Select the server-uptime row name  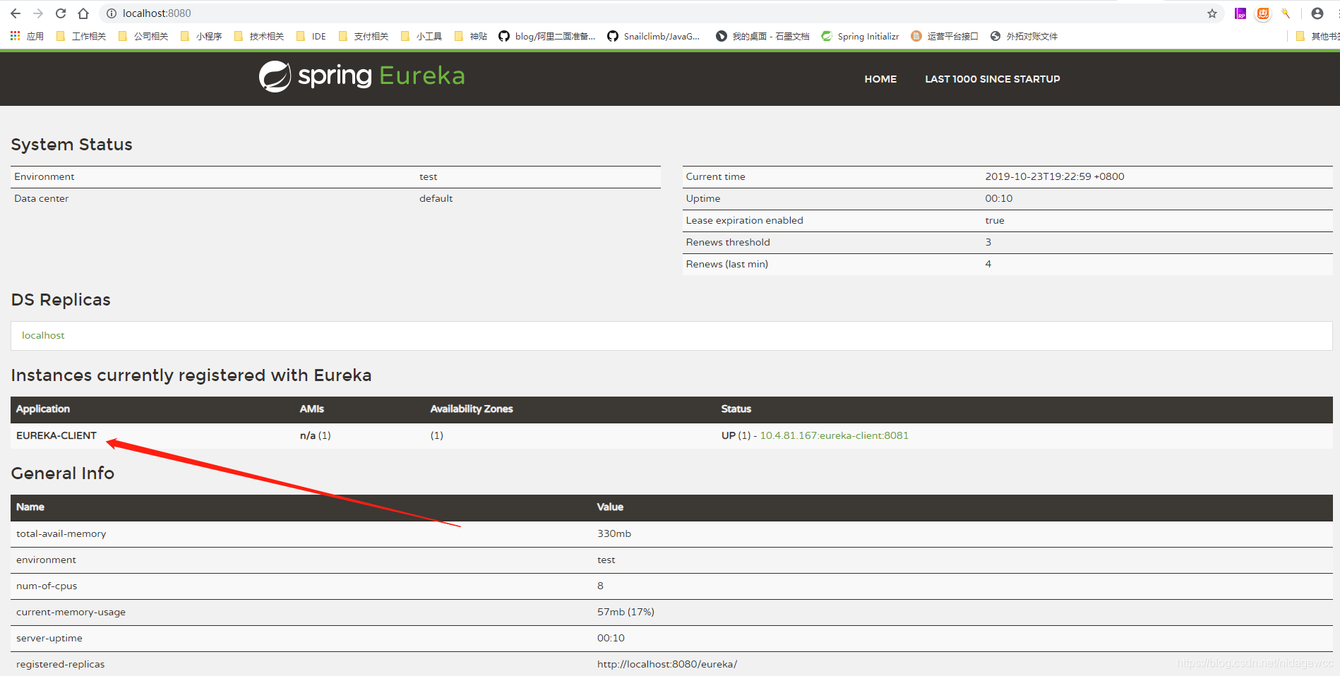pyautogui.click(x=49, y=638)
